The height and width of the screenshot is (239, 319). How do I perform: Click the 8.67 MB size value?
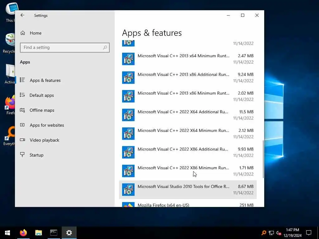[x=245, y=186]
